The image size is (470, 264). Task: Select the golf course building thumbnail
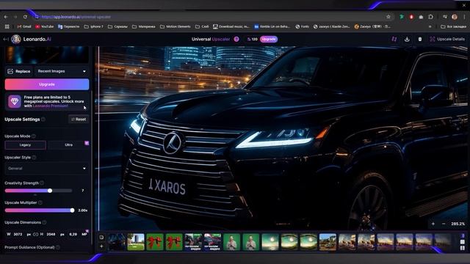[136, 242]
